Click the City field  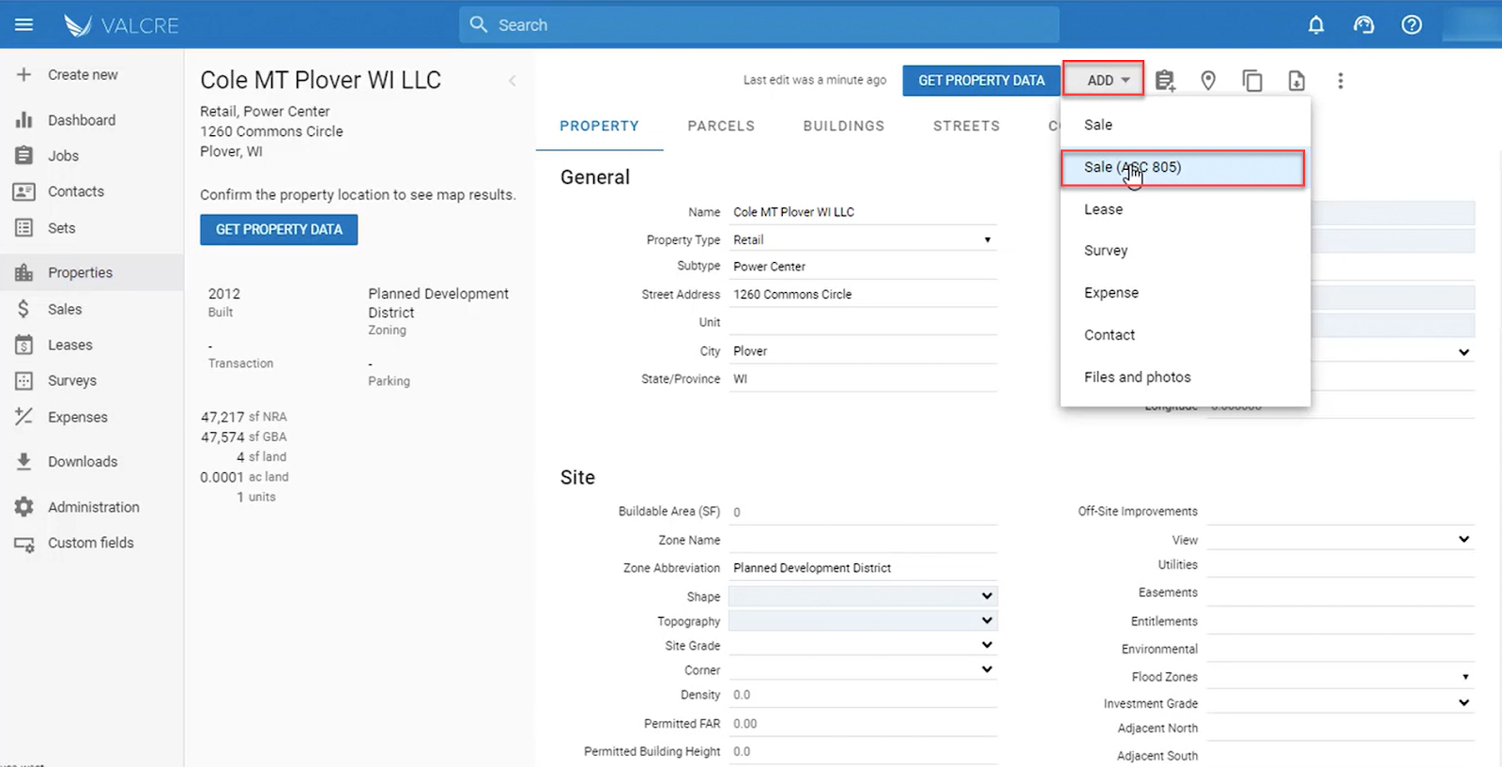tap(863, 351)
